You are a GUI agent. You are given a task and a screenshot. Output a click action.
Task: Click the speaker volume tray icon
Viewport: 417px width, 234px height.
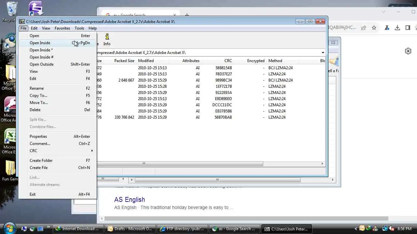pos(392,228)
